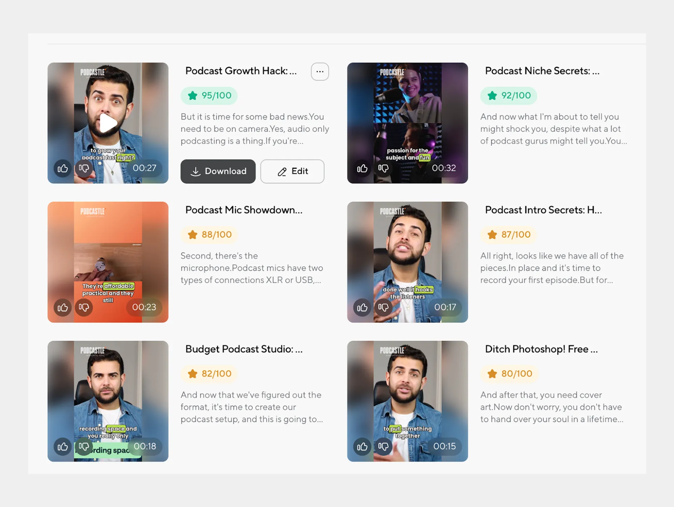Download the Podcast Growth Hack clip
The width and height of the screenshot is (674, 507).
(218, 171)
